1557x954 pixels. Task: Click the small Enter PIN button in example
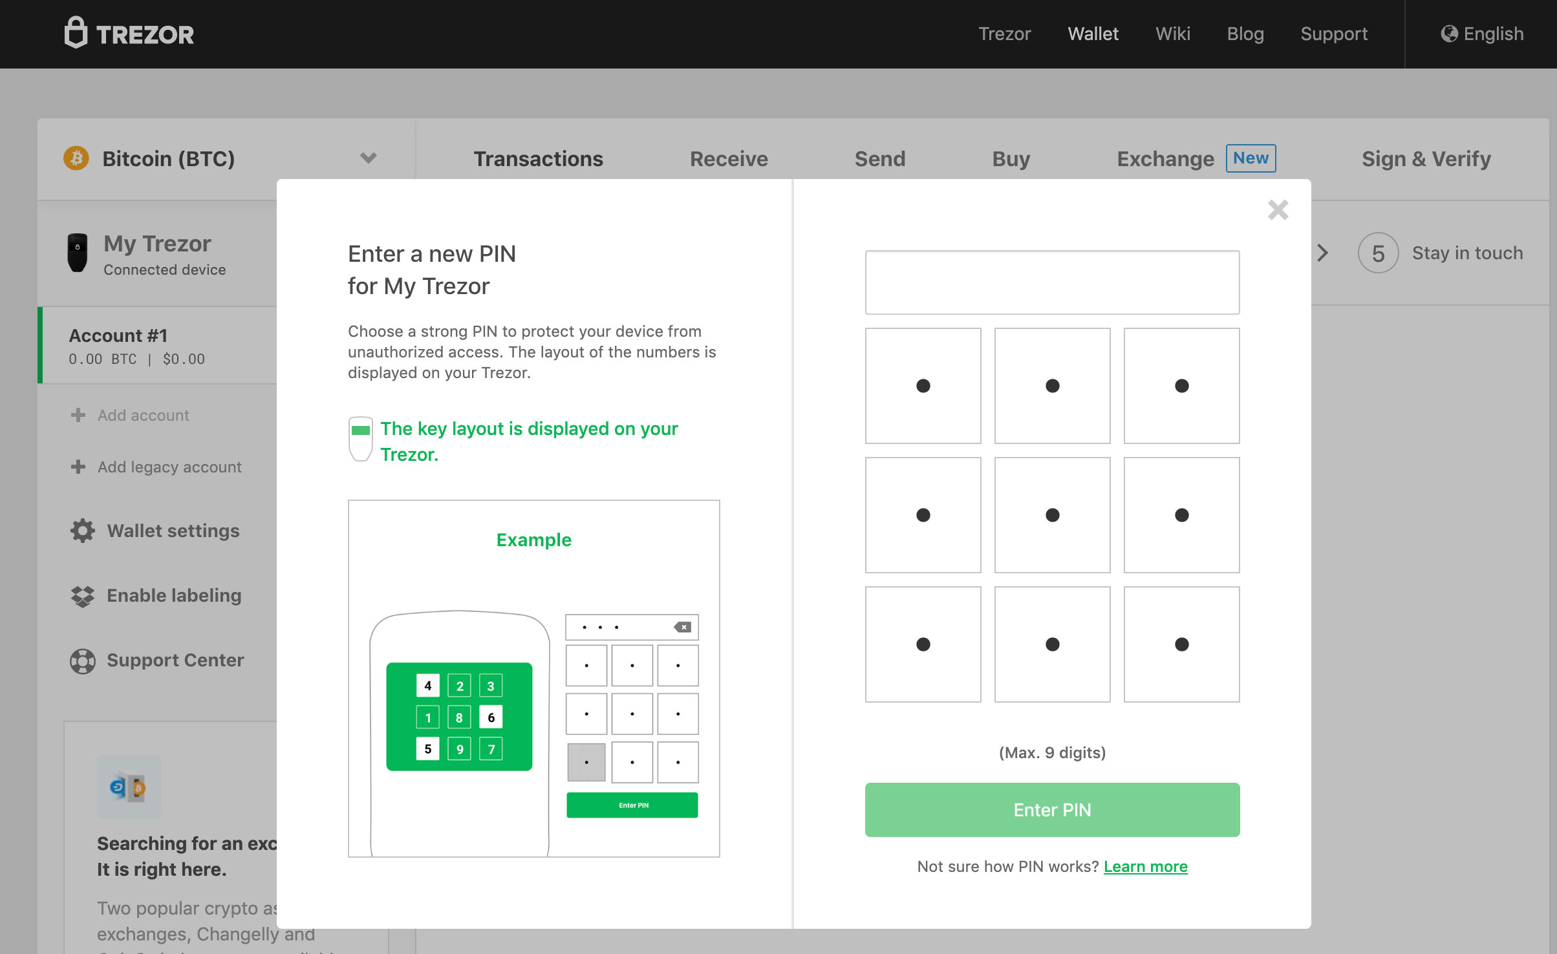tap(632, 805)
